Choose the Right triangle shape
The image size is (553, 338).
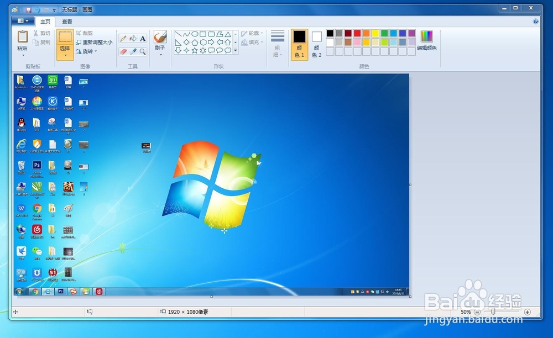tap(179, 42)
